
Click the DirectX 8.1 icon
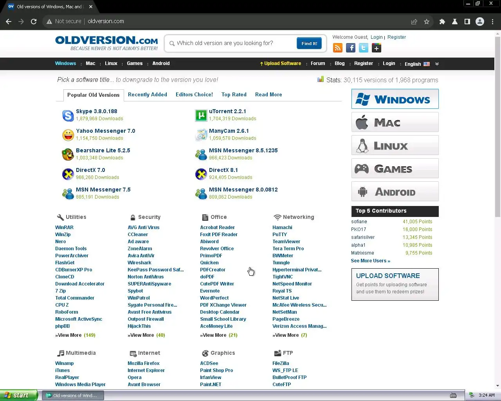201,174
